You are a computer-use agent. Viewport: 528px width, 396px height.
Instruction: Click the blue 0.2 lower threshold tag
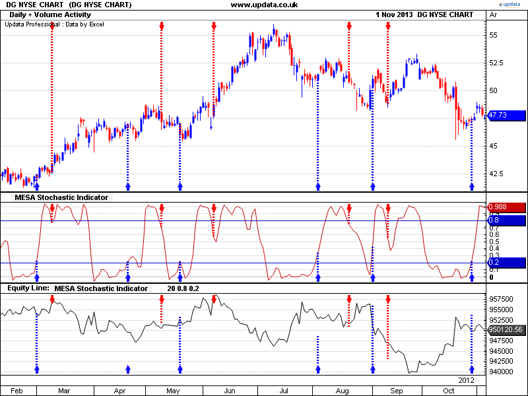[506, 263]
